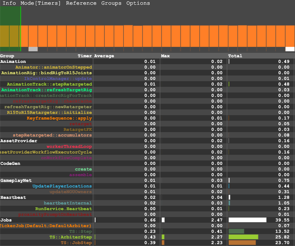Screen dimensions: 295x246
Task: Click the AnimationTrack::refreshTargetRig timer
Action: [x=46, y=90]
